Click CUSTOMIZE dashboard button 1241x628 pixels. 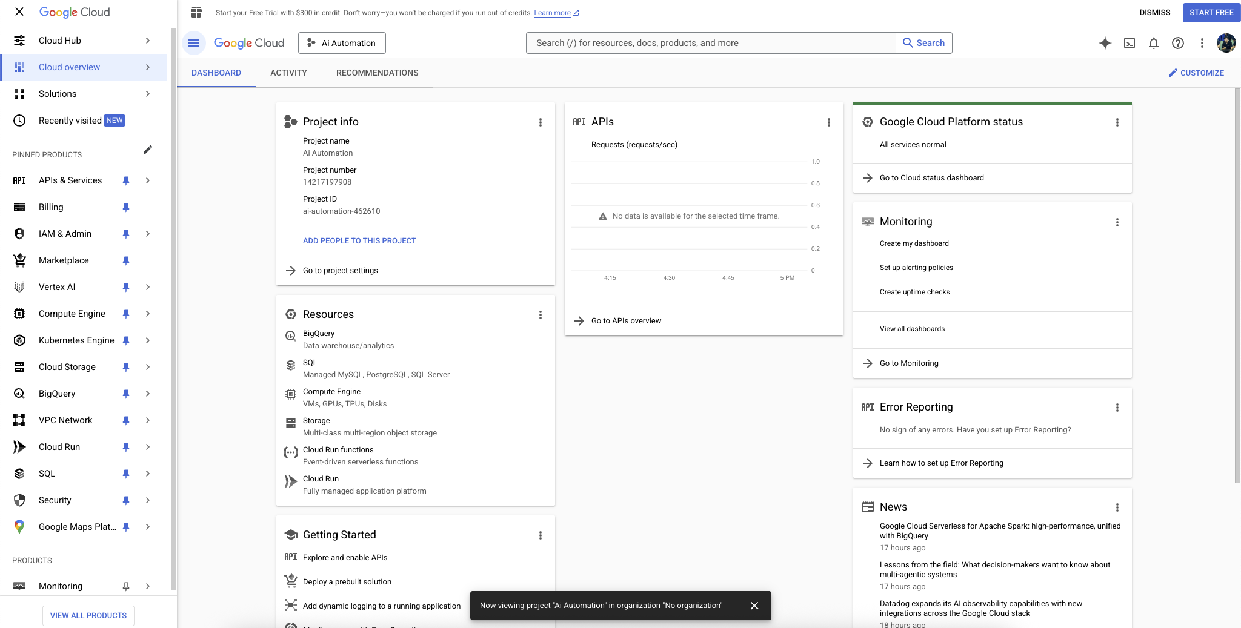point(1196,73)
